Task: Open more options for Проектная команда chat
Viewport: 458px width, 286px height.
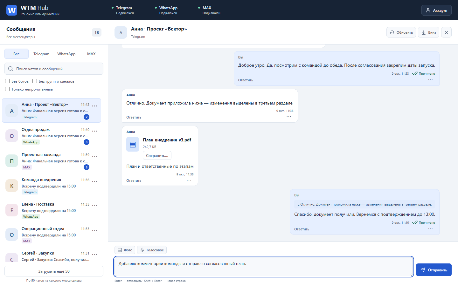Action: (95, 156)
